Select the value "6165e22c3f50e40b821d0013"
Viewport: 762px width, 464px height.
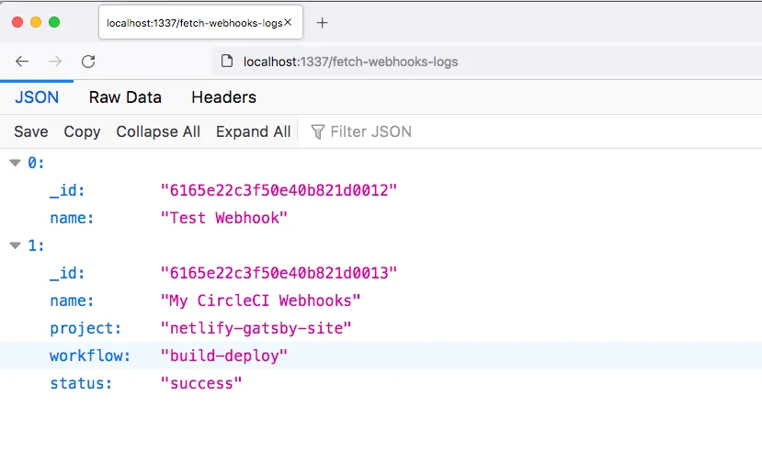click(279, 273)
